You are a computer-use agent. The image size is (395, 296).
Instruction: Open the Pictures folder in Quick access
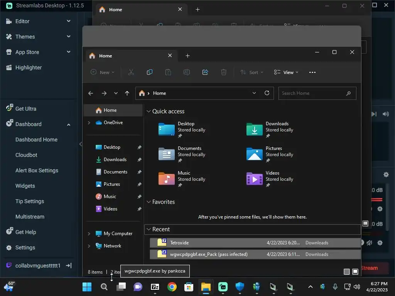tap(270, 154)
